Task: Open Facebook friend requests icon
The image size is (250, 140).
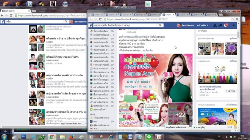Action: [215, 25]
